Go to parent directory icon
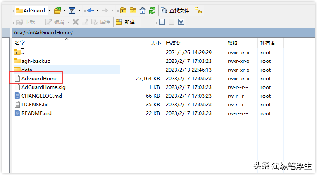This screenshot has height=175, width=317. (123, 10)
